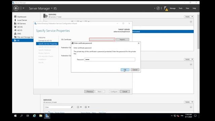
Task: Select Dashboard in the sidebar
Action: [x=21, y=17]
